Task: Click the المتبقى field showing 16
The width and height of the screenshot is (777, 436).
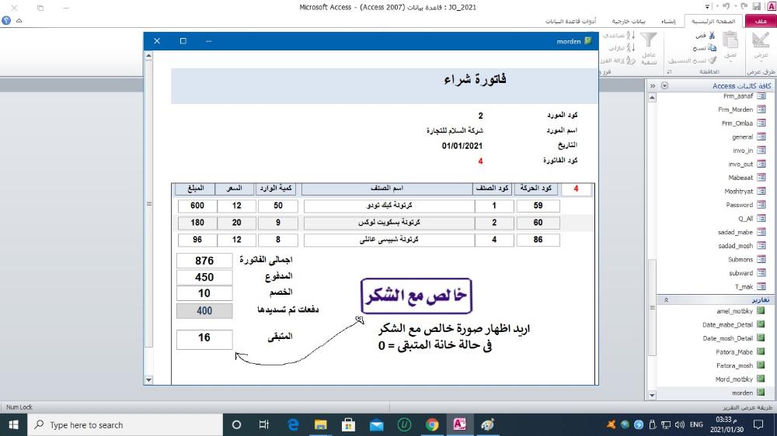Action: coord(204,338)
